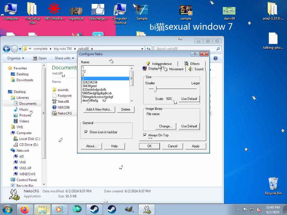Click Use Default in the Size group
This screenshot has height=215, width=287.
click(189, 99)
